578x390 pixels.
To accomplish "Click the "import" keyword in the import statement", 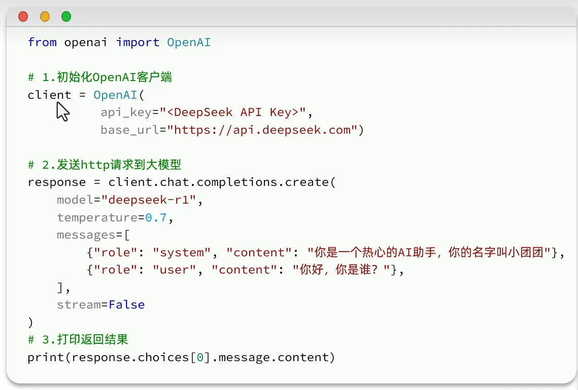I will coord(138,43).
